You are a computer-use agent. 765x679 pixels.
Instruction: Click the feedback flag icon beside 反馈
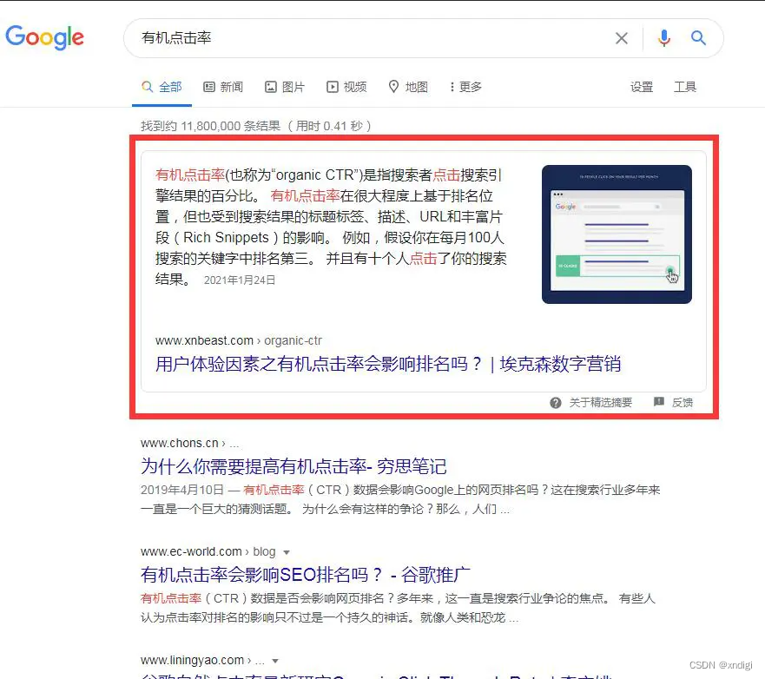pyautogui.click(x=657, y=402)
